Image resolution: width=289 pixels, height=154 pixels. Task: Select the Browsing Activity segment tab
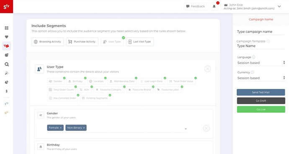point(48,42)
